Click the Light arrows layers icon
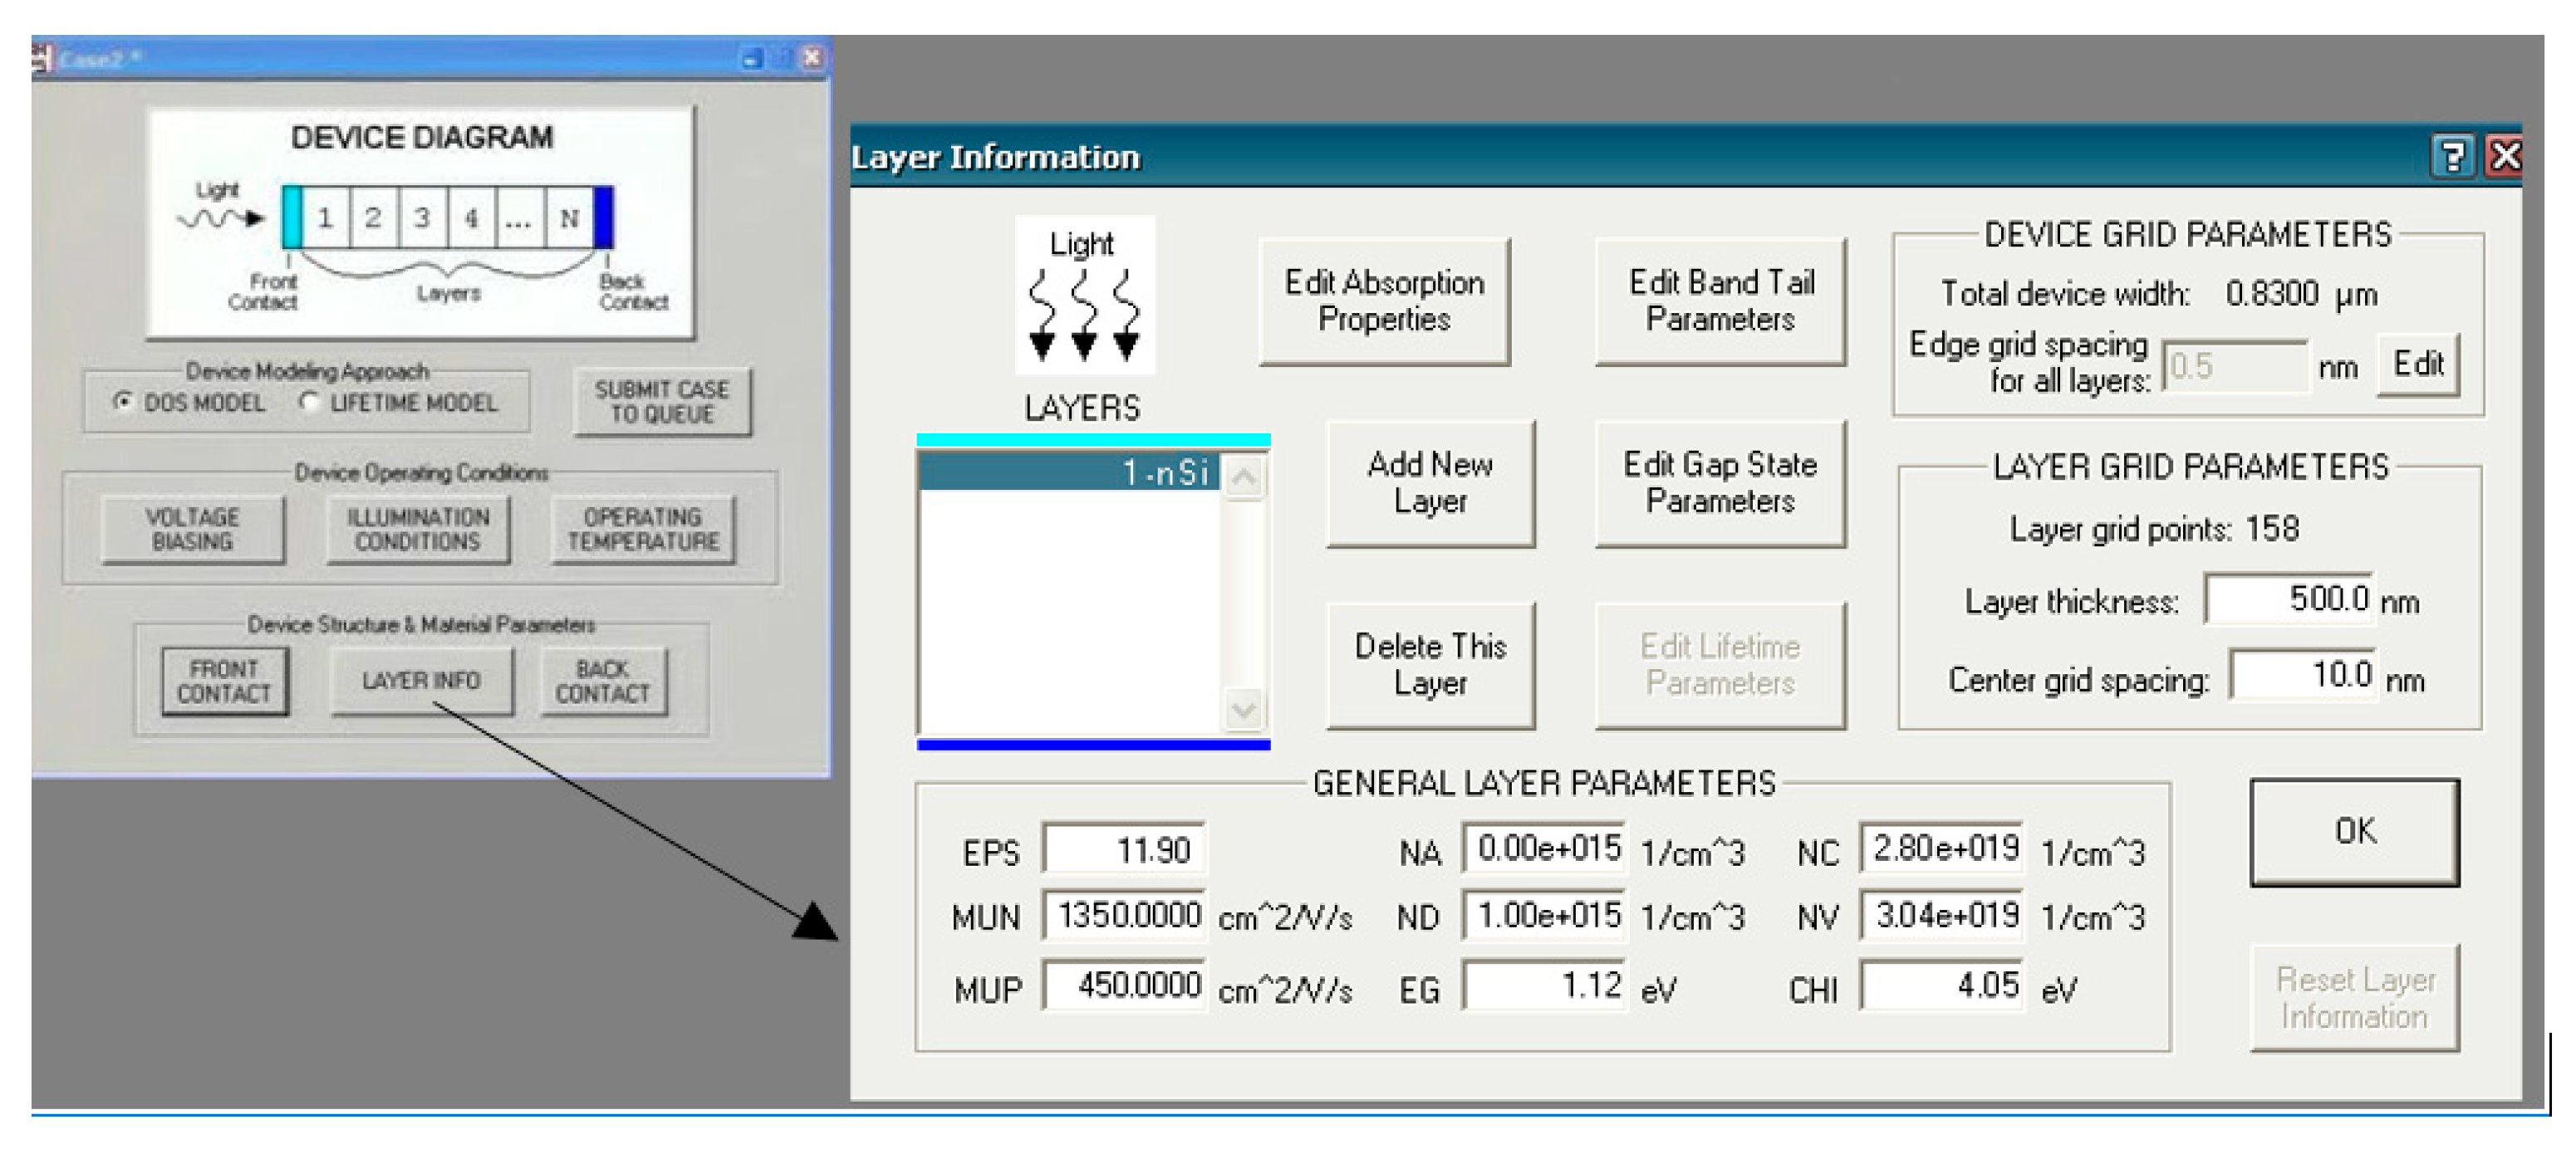 click(1084, 296)
